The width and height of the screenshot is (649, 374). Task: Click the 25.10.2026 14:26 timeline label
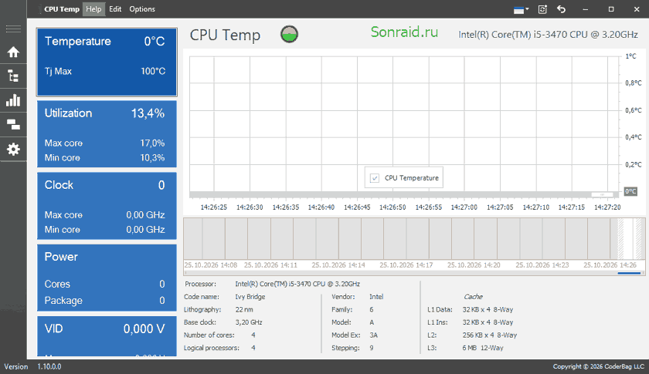pyautogui.click(x=610, y=265)
